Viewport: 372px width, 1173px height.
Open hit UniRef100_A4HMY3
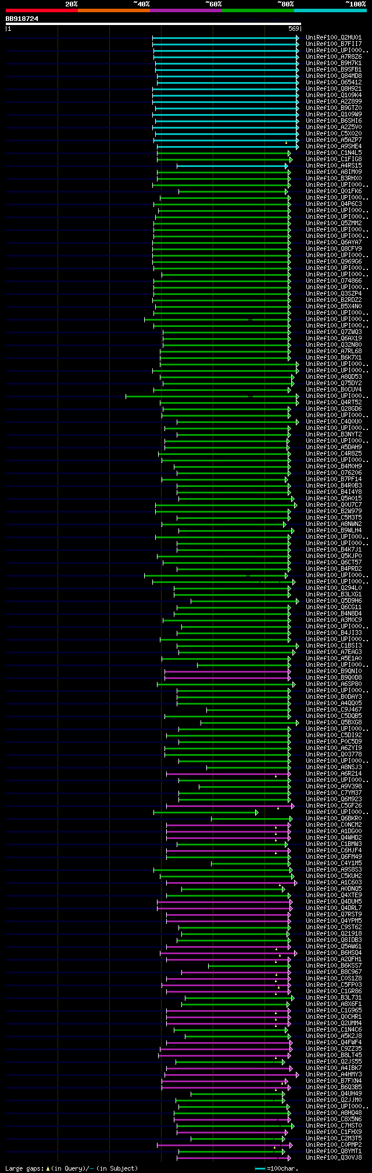click(x=334, y=1074)
